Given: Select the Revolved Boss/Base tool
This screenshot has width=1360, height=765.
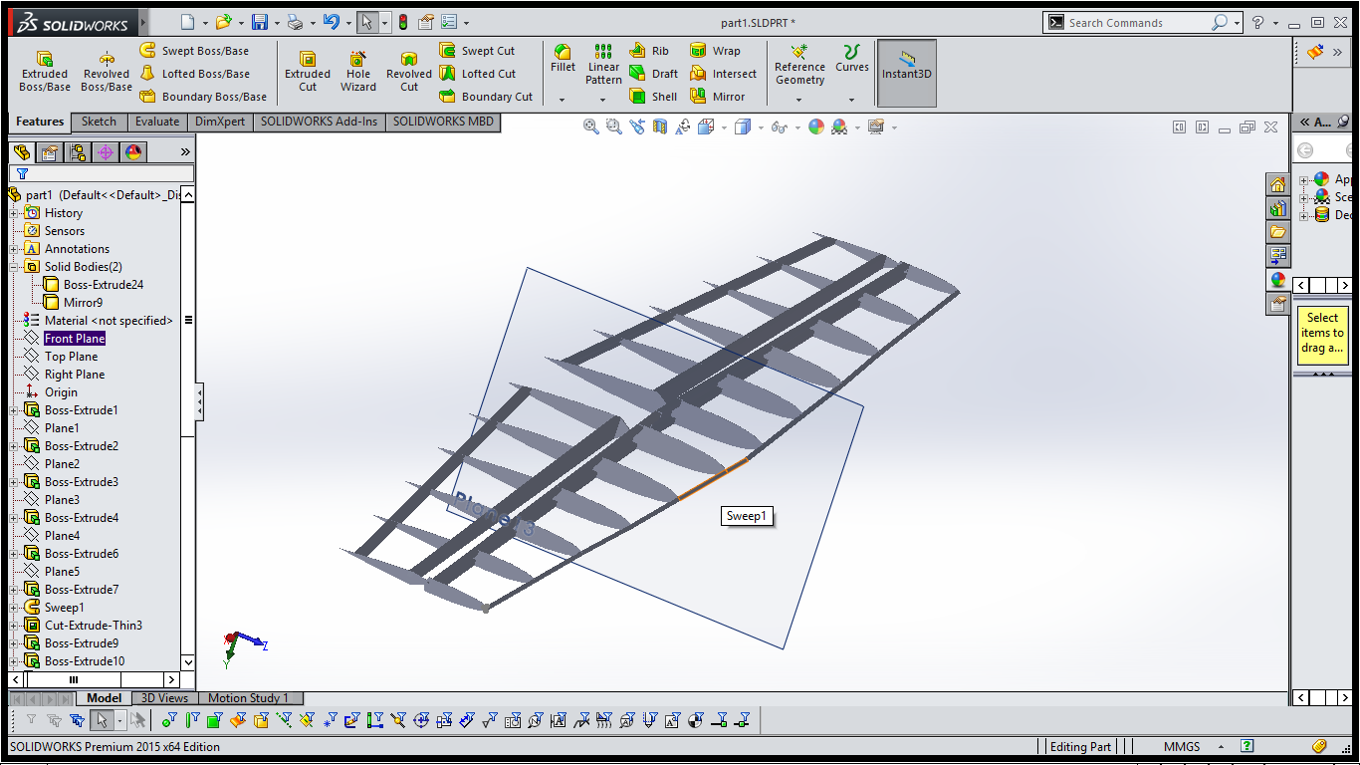Looking at the screenshot, I should [107, 72].
